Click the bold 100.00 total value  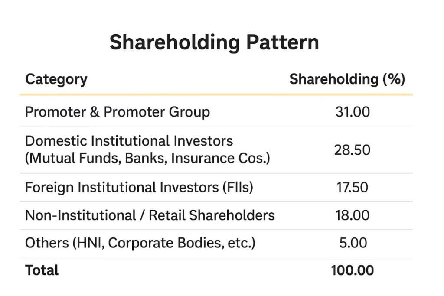[352, 270]
